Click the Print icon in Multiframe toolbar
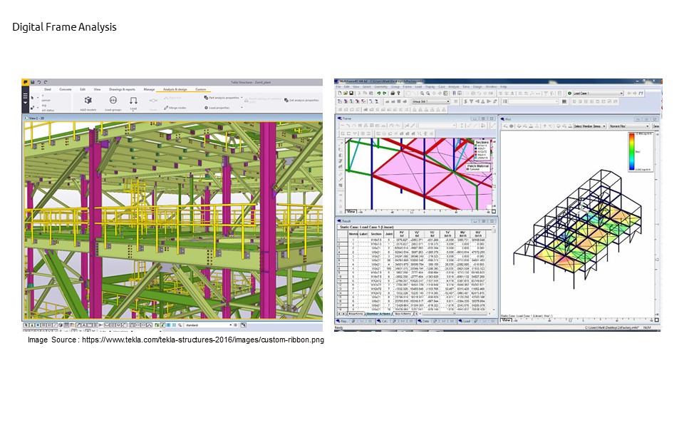The height and width of the screenshot is (428, 684). pos(393,92)
